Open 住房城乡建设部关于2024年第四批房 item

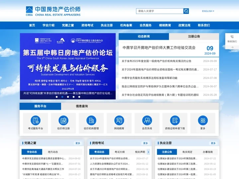coord(177,158)
